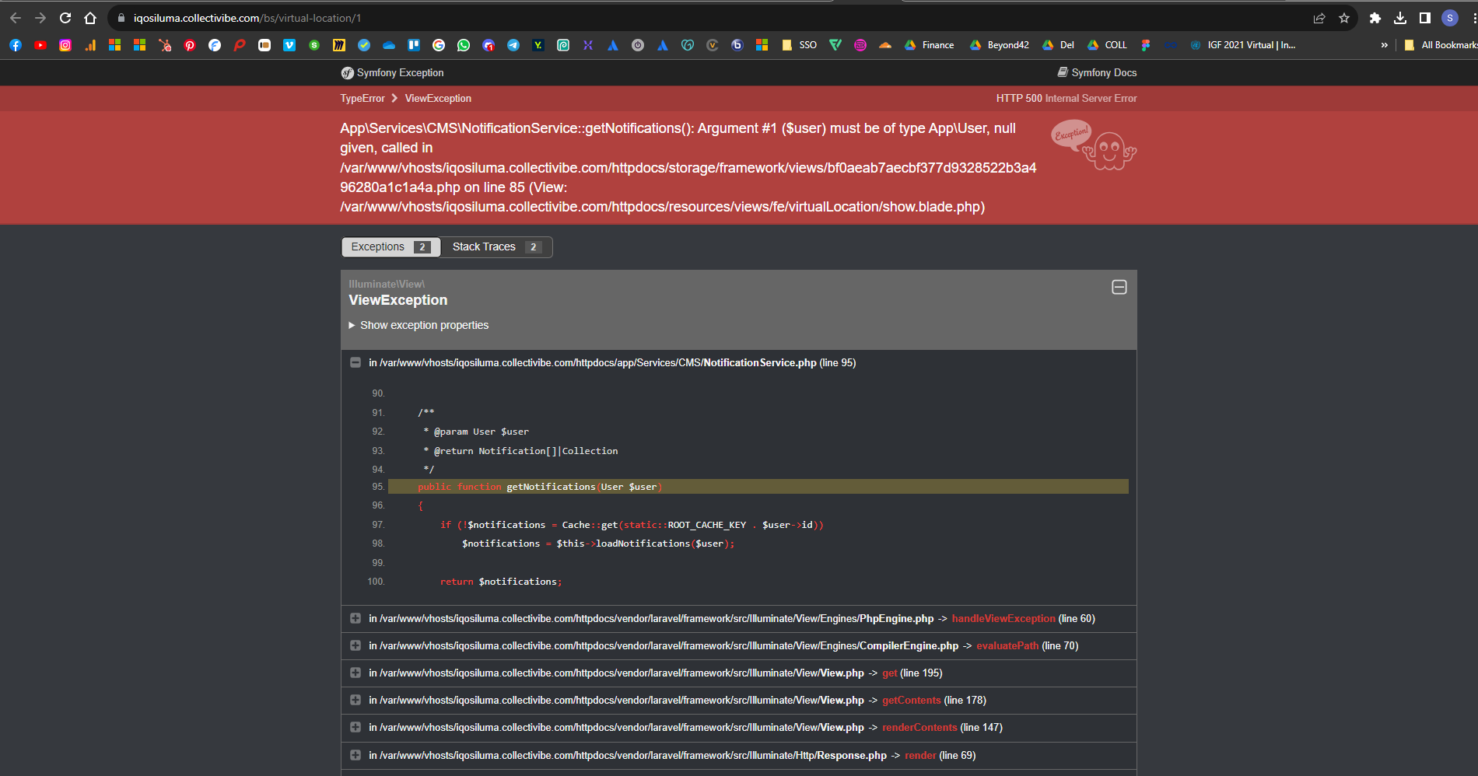Open the YouTube bookmark icon
The image size is (1478, 776).
pos(40,45)
